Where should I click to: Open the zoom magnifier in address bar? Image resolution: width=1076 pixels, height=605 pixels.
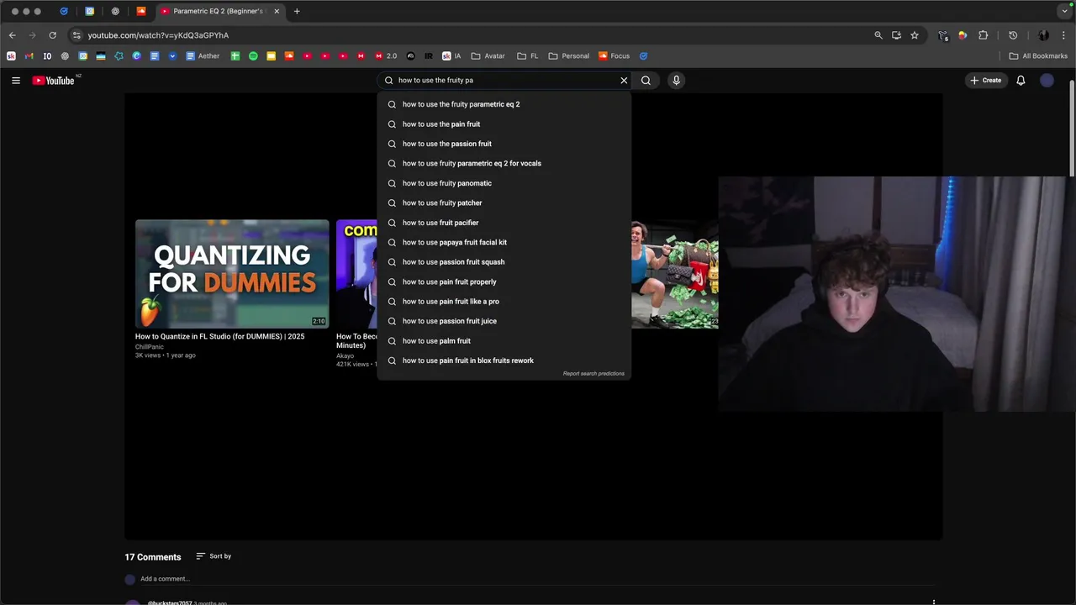(878, 35)
